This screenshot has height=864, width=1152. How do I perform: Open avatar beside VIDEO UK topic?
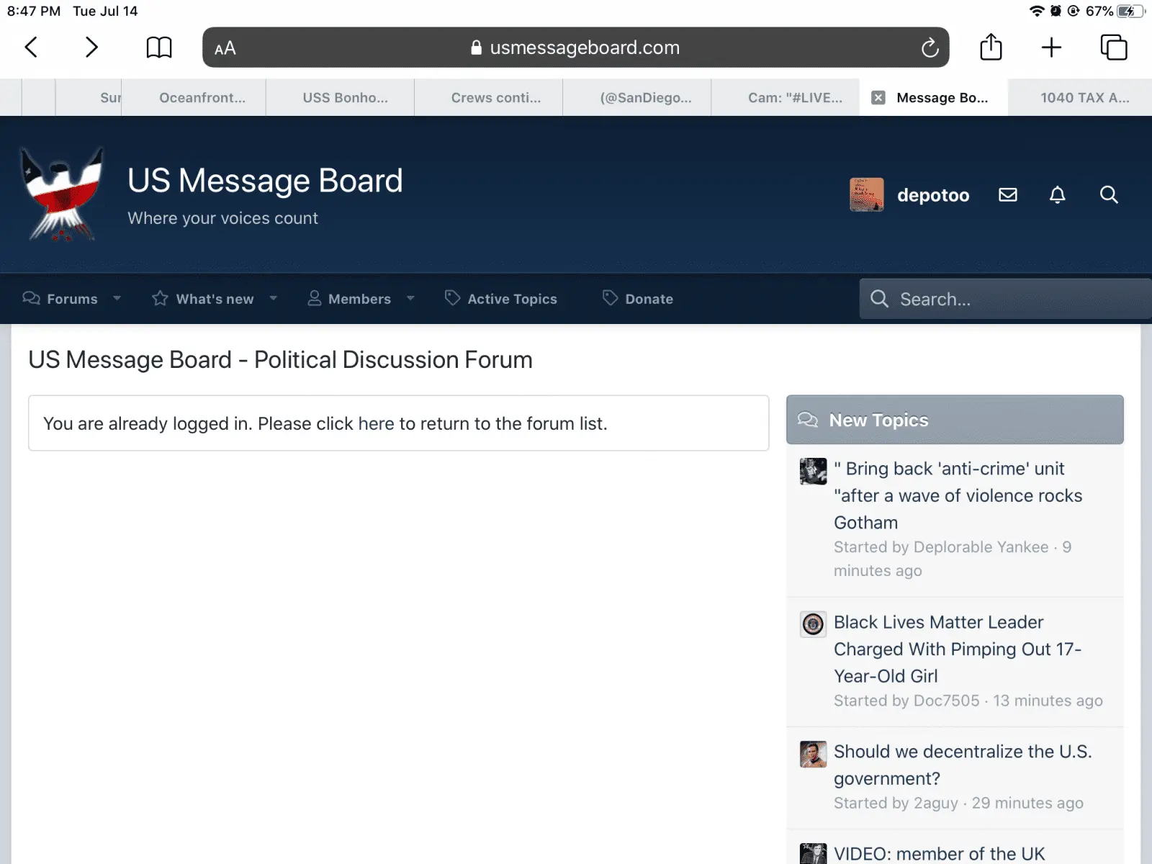pos(813,854)
